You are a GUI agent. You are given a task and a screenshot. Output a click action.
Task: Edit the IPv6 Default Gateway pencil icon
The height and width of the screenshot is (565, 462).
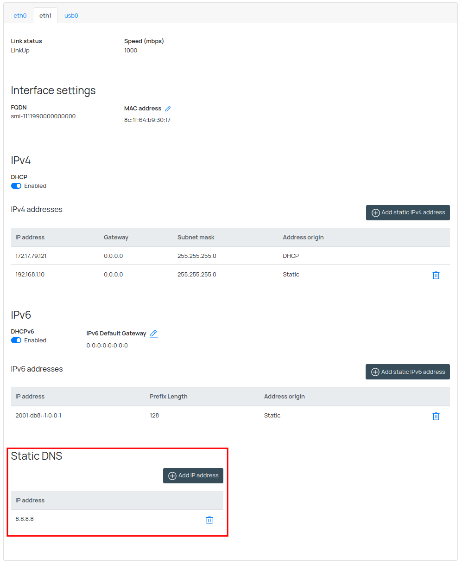[x=154, y=334]
